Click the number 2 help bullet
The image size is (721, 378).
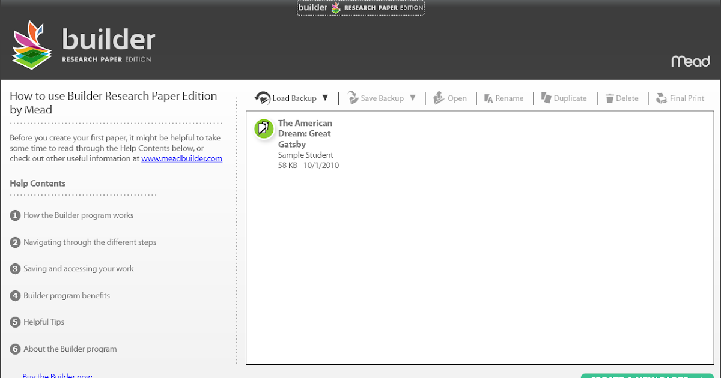16,242
